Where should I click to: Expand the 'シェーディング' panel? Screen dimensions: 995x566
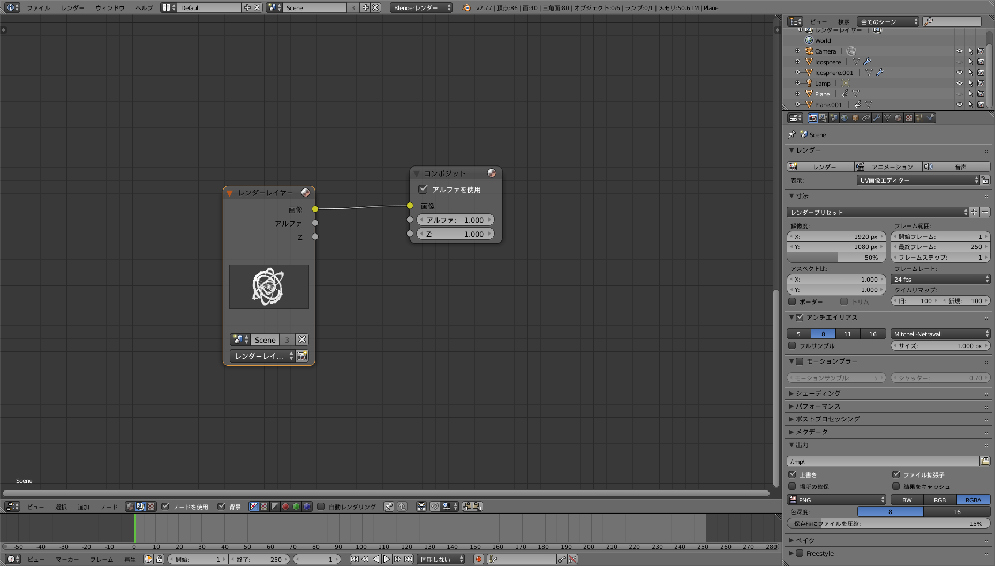[818, 393]
